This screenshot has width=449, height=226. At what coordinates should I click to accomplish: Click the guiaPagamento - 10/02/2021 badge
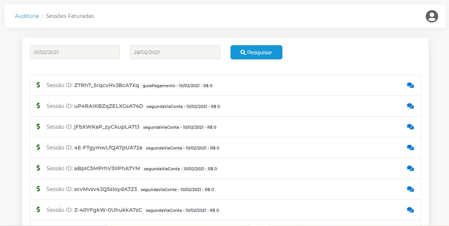178,86
